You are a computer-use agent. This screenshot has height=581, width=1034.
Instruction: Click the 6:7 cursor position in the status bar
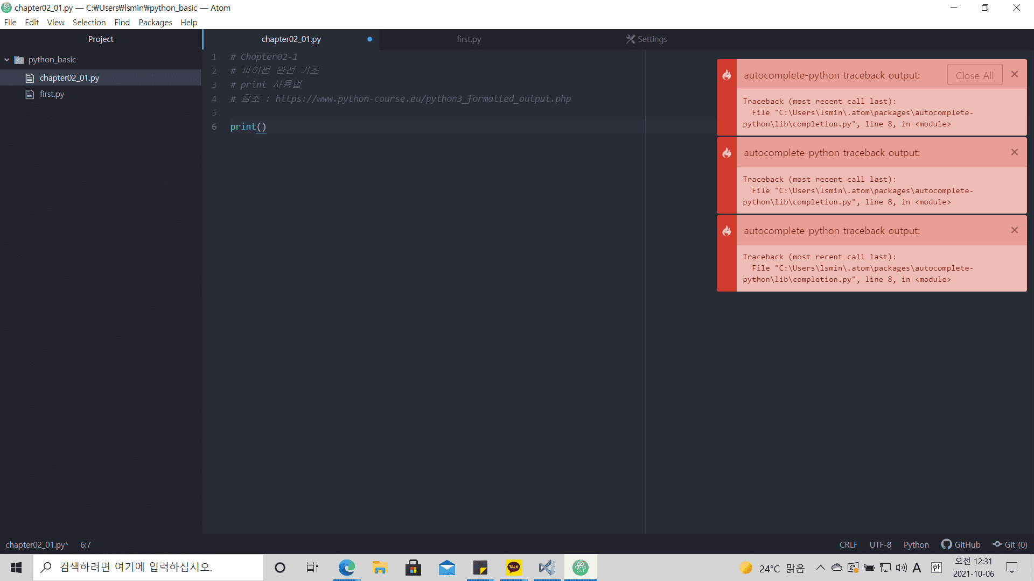tap(86, 544)
